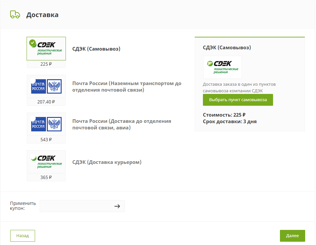Screen dimensions: 316x245
Task: Select the Почта России avia radio circle
Action: [32, 118]
